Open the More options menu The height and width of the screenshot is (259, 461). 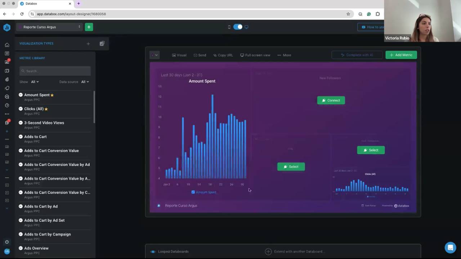pyautogui.click(x=284, y=55)
